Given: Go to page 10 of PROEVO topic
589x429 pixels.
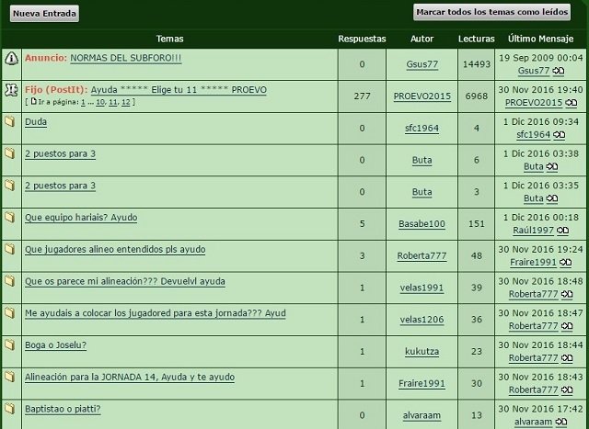Looking at the screenshot, I should pyautogui.click(x=100, y=102).
